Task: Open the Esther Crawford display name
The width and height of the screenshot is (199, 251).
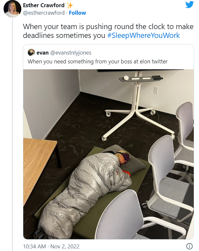Action: coord(44,5)
